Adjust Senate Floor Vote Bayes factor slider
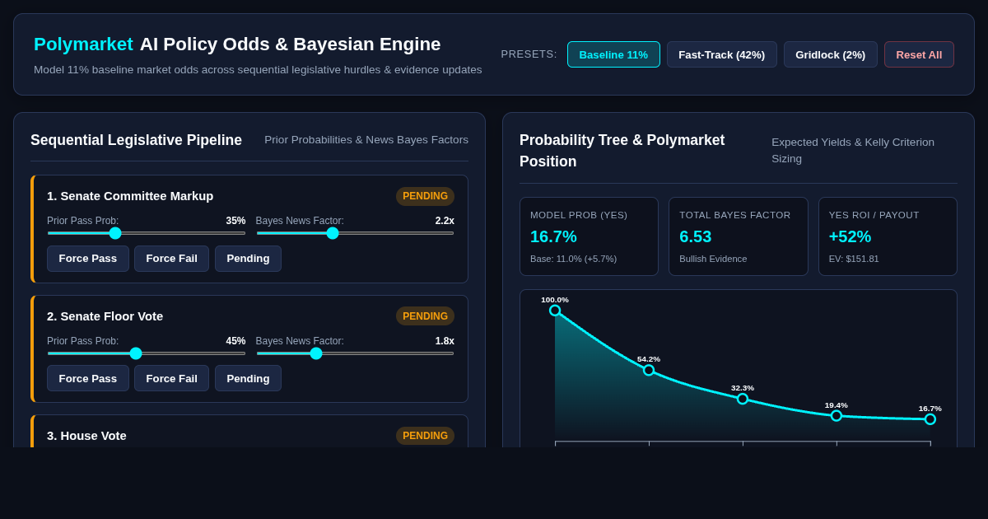This screenshot has width=988, height=519. point(355,353)
